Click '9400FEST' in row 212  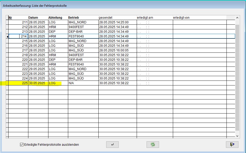pyautogui.click(x=76, y=27)
